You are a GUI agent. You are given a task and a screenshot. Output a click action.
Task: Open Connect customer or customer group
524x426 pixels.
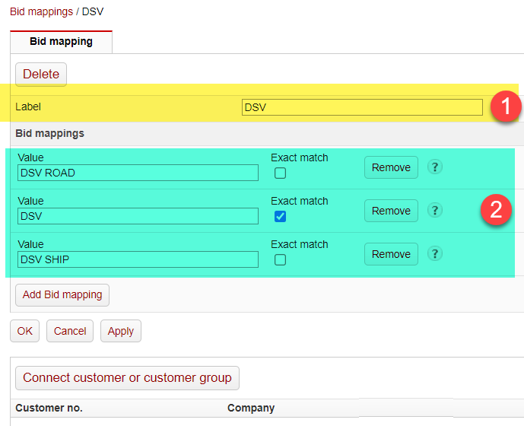click(x=127, y=378)
